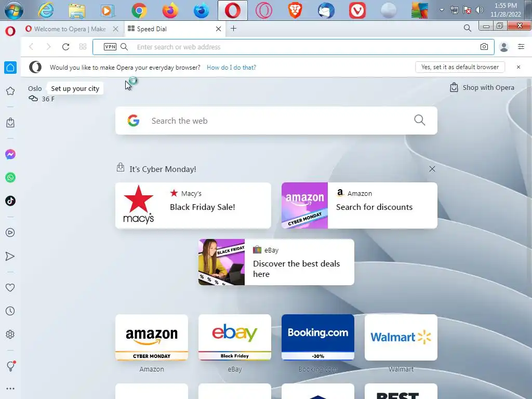This screenshot has height=399, width=532.
Task: Go to Speed Dial home in sidebar
Action: 10,68
